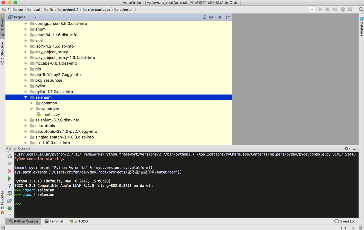The image size is (364, 230).
Task: Click the python2.7 breadcrumb
Action: 68,10
